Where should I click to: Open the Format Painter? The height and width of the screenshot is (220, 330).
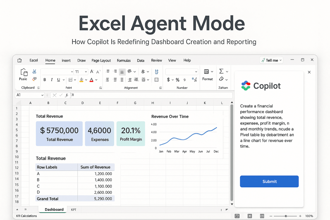tap(35, 79)
